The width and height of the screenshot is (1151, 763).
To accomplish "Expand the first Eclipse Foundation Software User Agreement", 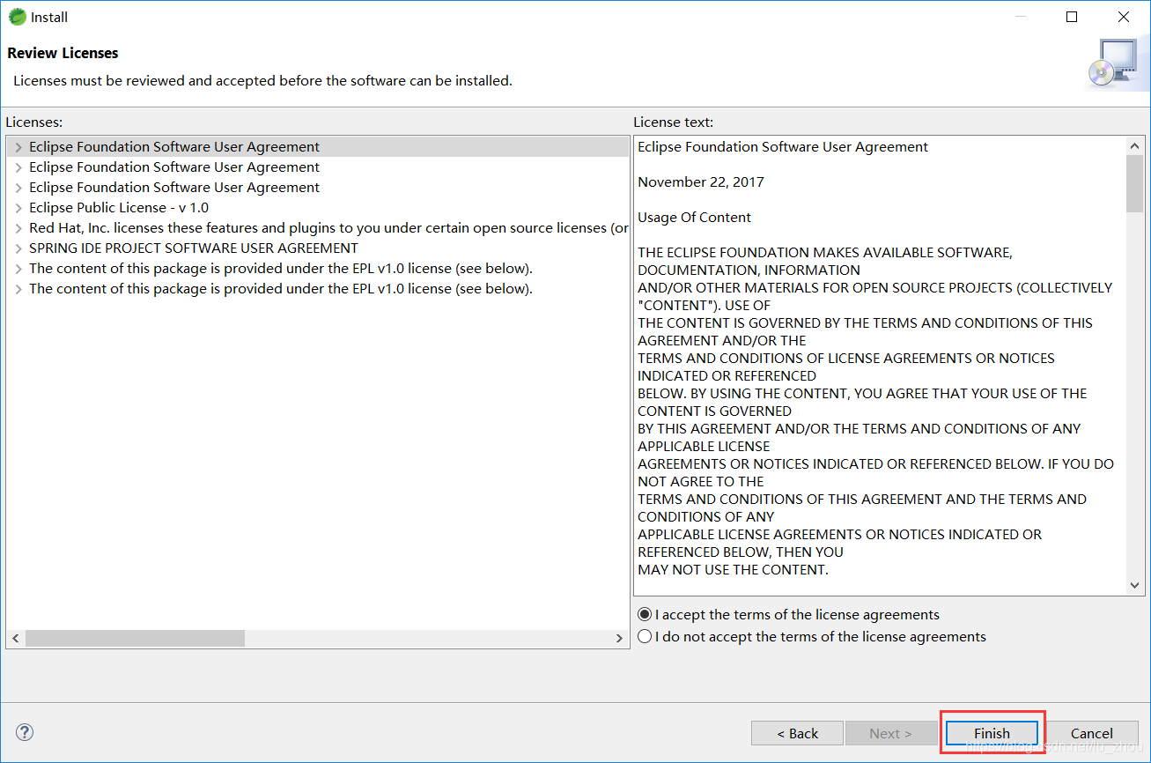I will [18, 147].
